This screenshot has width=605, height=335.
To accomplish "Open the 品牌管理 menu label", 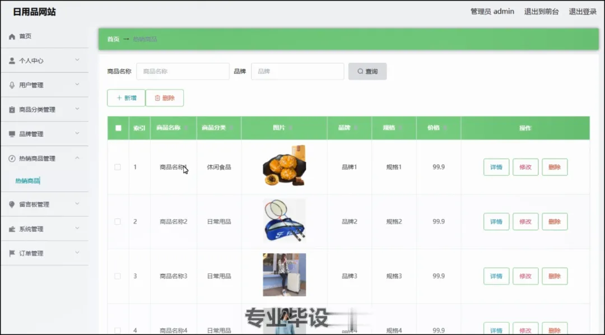I will tap(31, 134).
